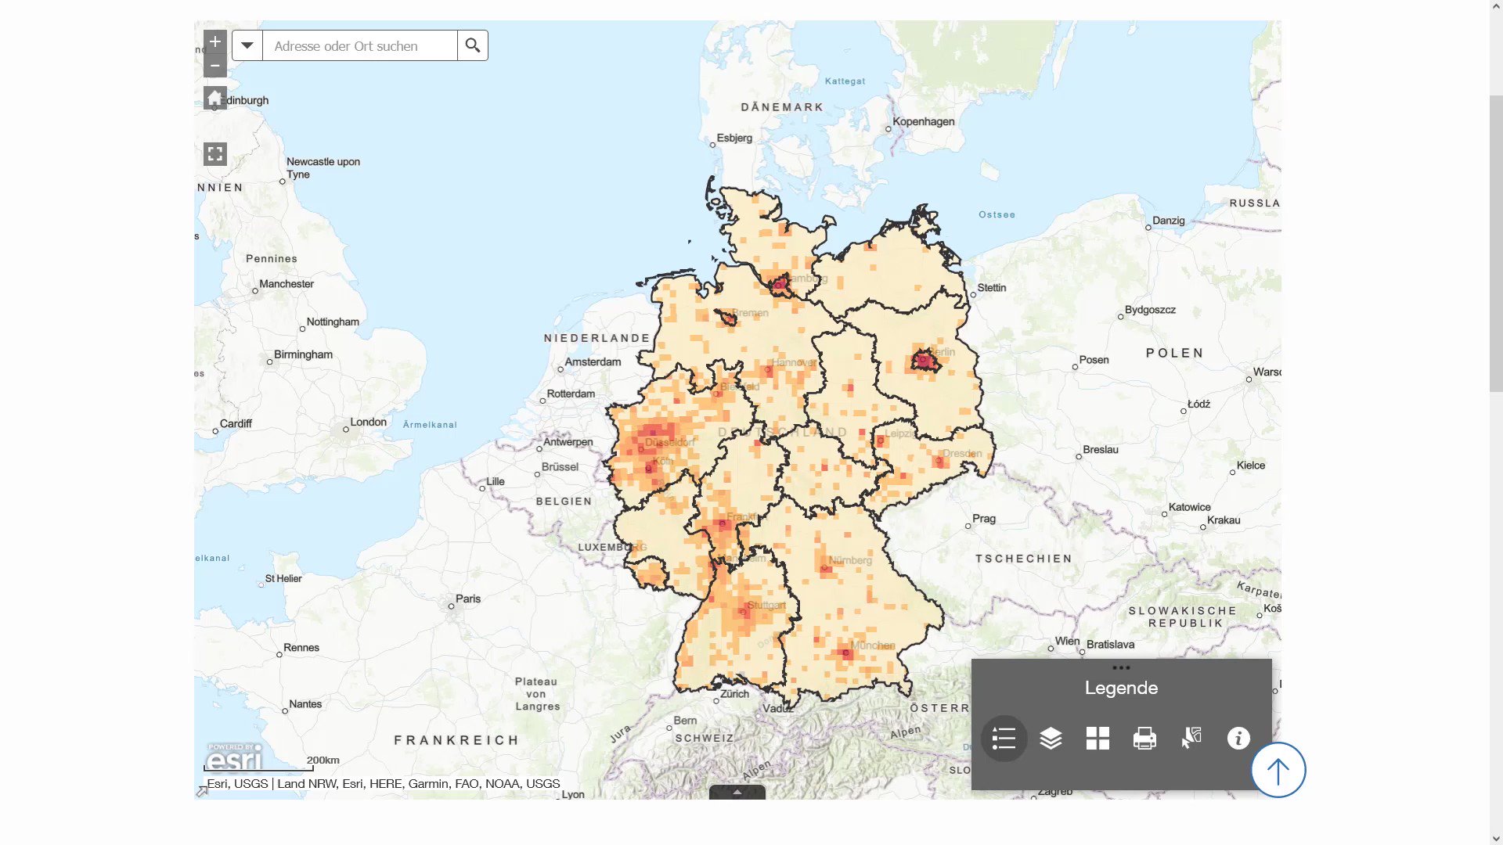Click the Danzig city label

1169,221
